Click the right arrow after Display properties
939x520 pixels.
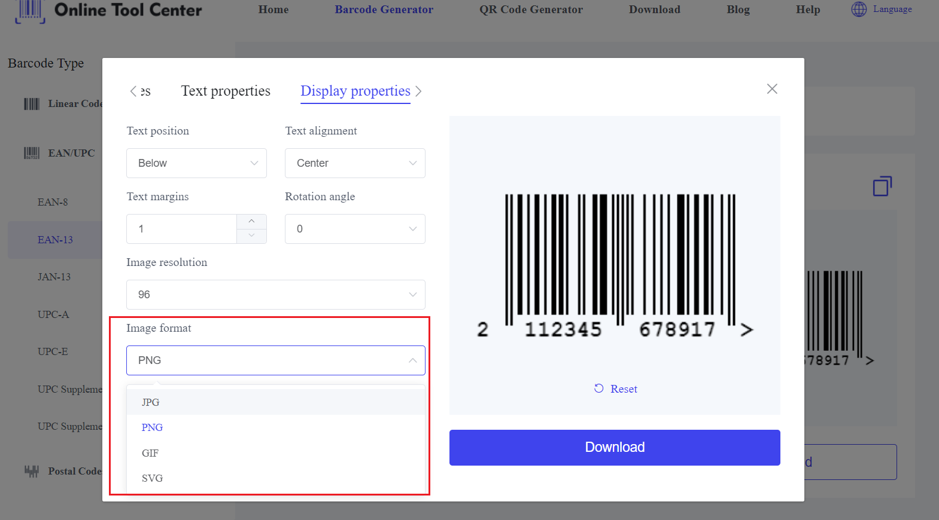click(x=418, y=91)
